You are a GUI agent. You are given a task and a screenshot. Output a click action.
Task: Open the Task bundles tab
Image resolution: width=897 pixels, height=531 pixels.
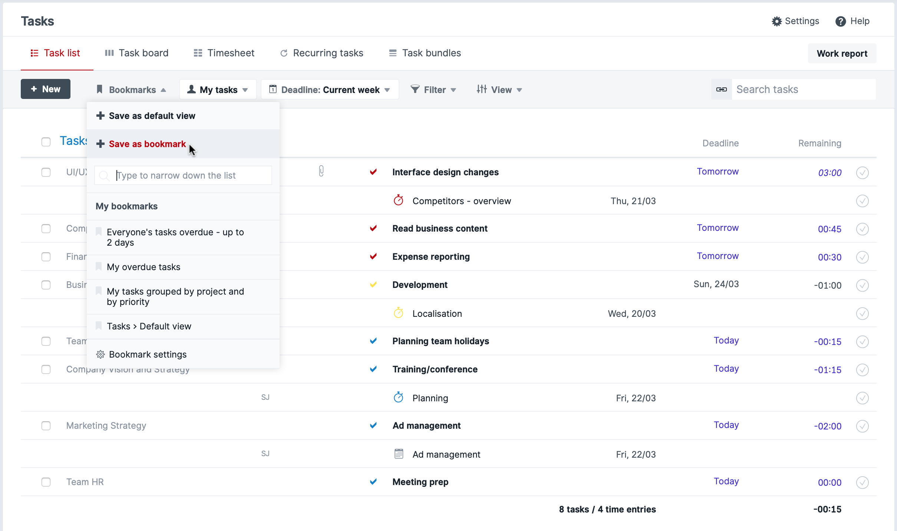[x=425, y=53]
